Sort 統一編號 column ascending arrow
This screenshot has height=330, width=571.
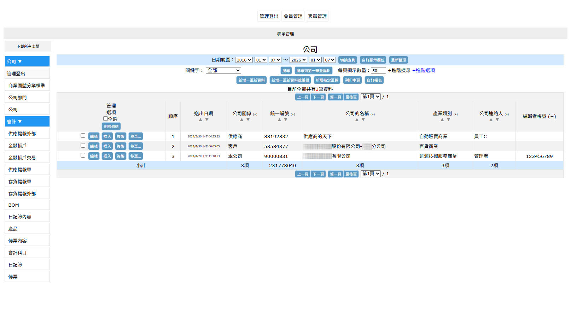click(279, 120)
